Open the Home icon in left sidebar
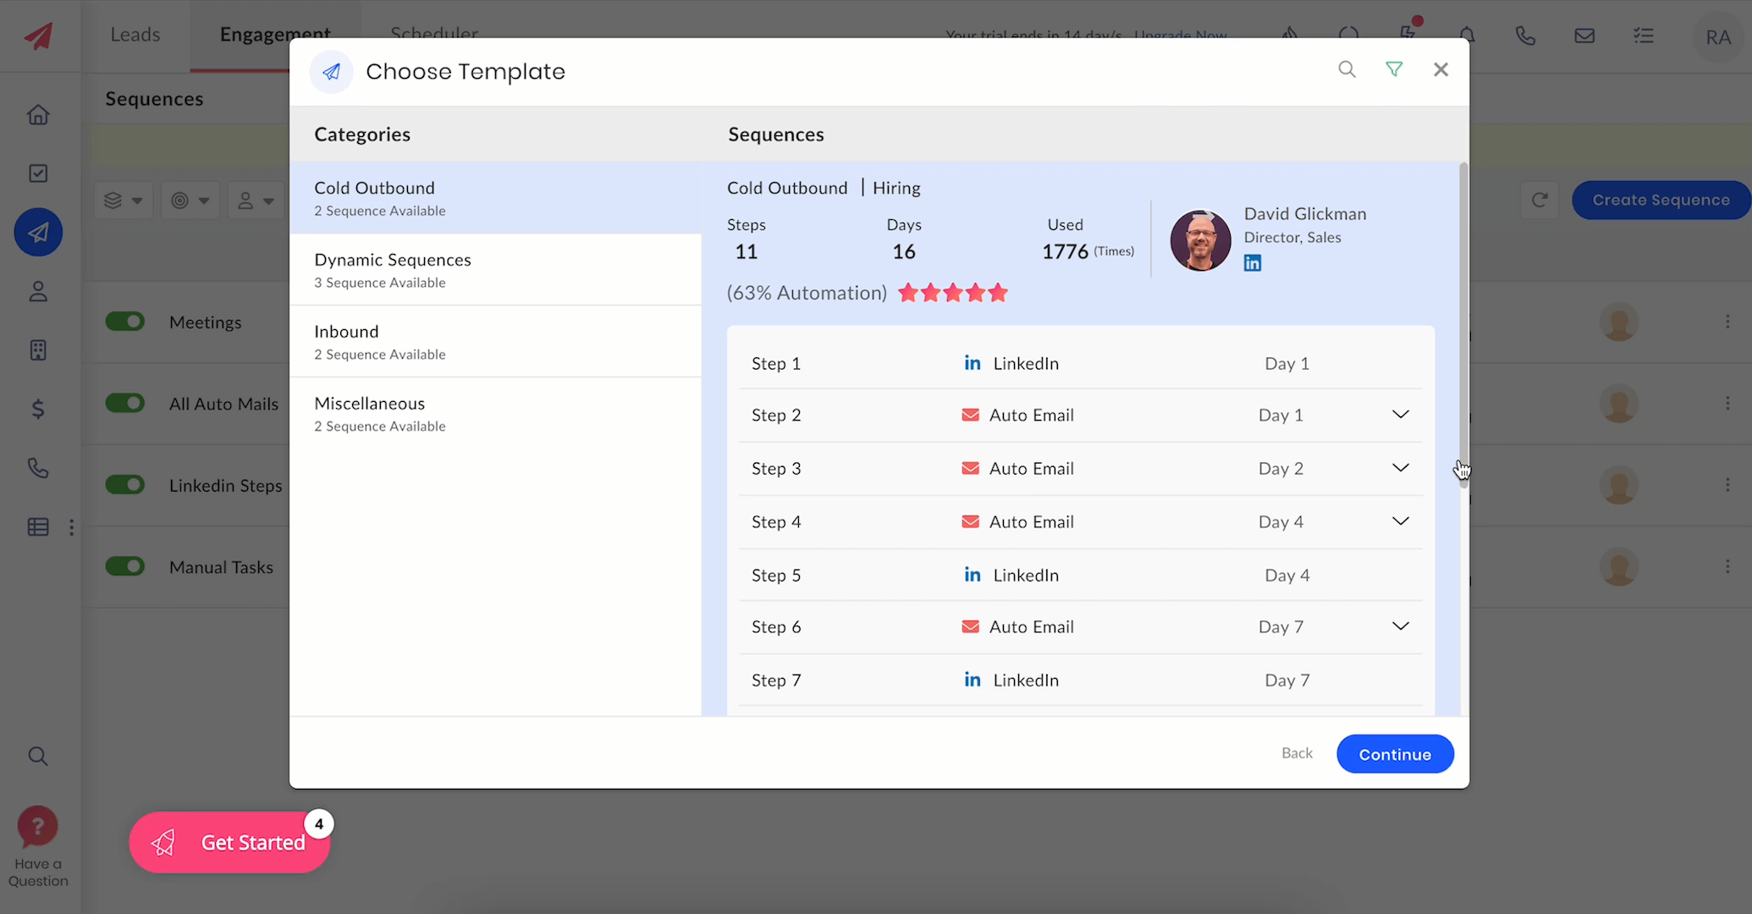 click(x=38, y=114)
